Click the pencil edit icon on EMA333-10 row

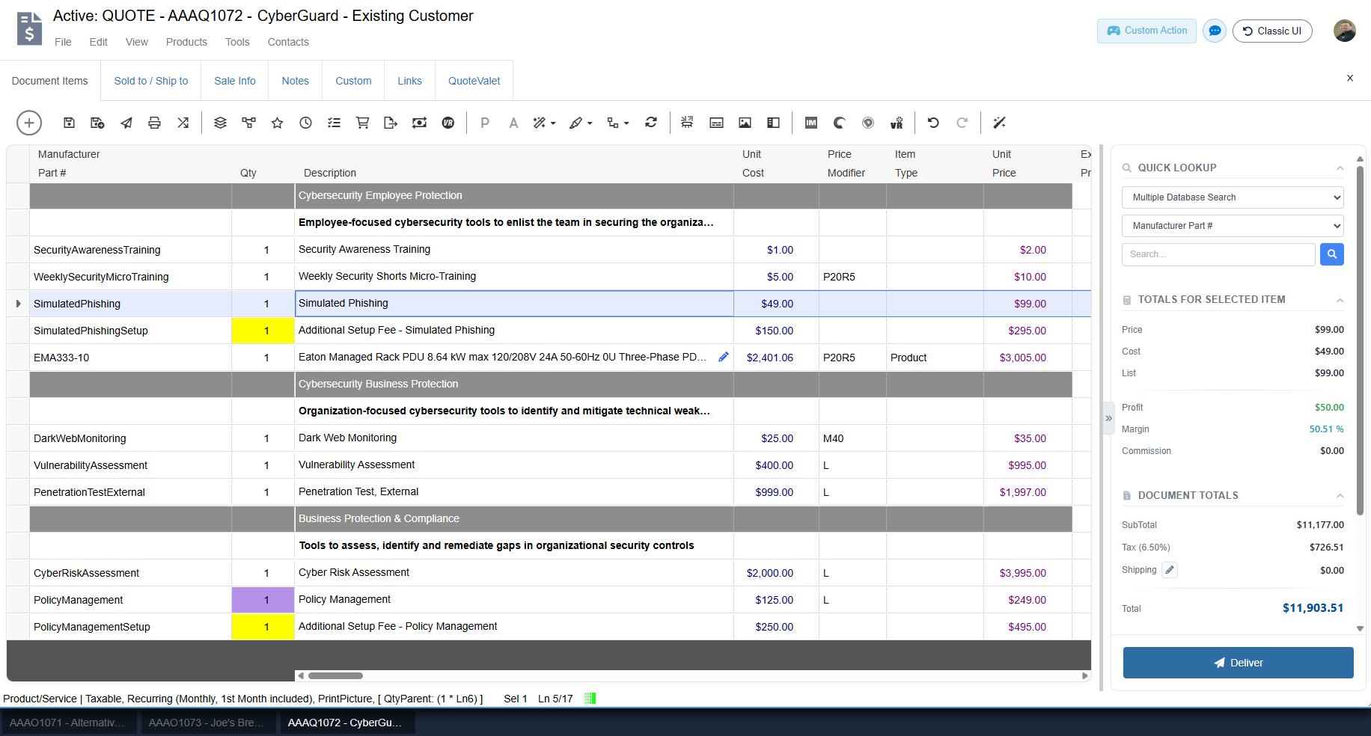point(724,357)
